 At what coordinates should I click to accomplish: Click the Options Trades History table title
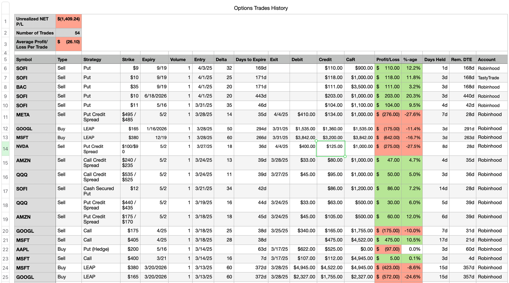[x=261, y=8]
